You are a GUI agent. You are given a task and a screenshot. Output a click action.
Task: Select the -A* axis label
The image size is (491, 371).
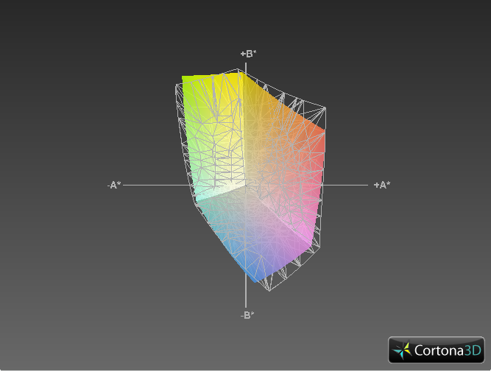pyautogui.click(x=113, y=185)
